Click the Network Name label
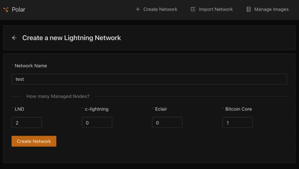The image size is (299, 169). click(31, 66)
